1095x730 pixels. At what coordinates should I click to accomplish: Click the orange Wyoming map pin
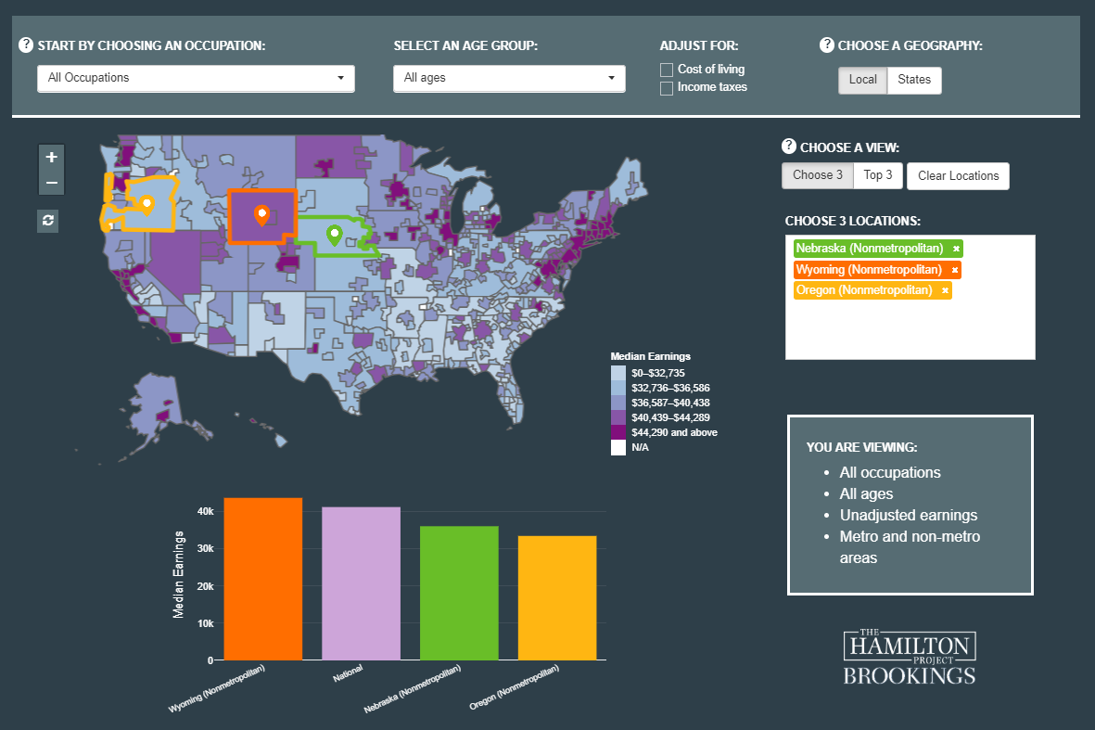(x=261, y=215)
